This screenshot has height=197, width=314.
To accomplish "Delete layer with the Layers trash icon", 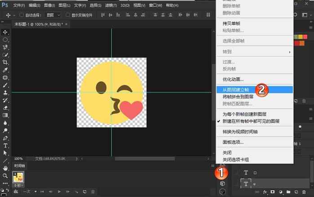I will tap(304, 192).
